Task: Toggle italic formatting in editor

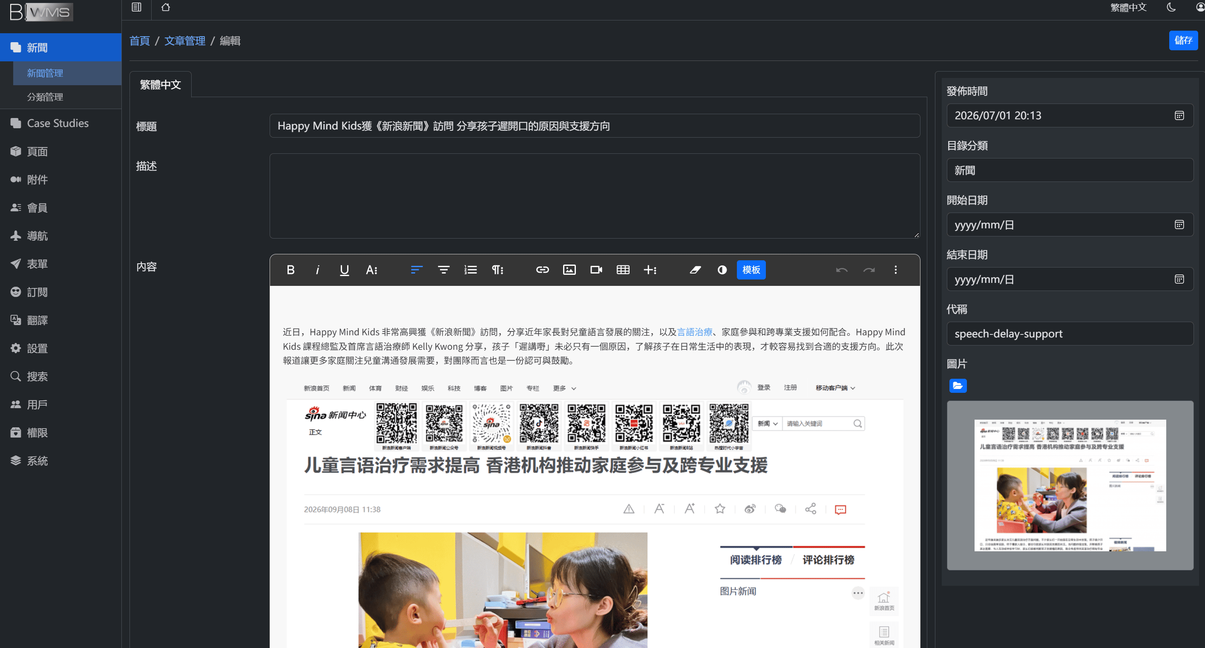Action: (x=318, y=270)
